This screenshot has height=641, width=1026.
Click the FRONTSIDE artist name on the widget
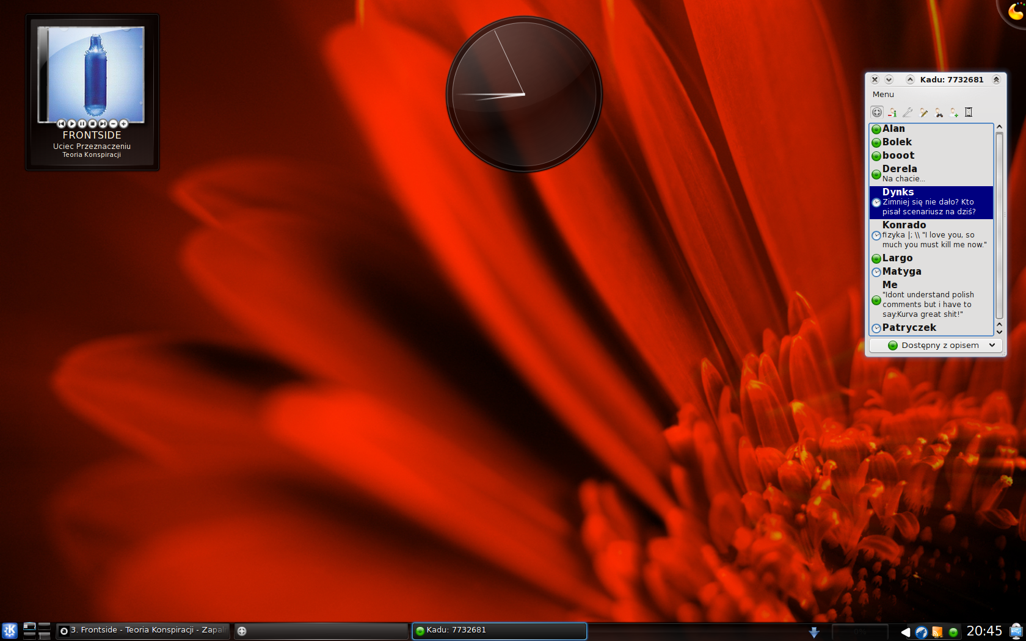92,136
